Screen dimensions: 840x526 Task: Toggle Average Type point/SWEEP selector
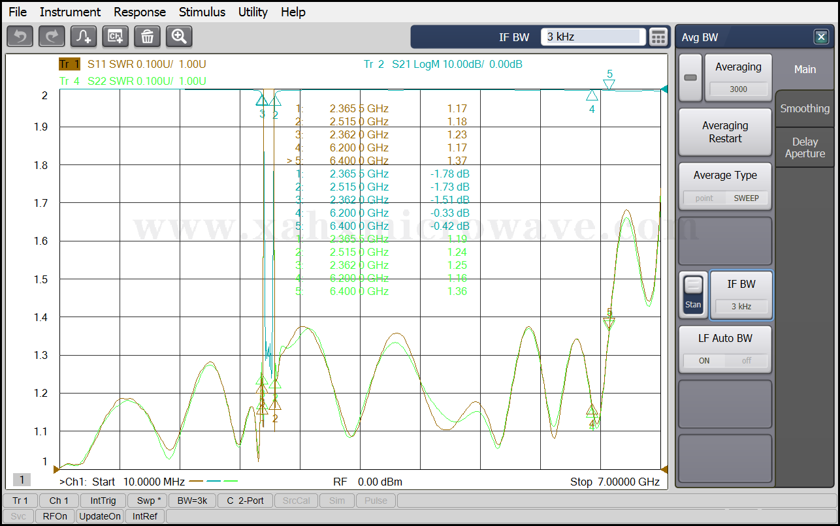725,198
